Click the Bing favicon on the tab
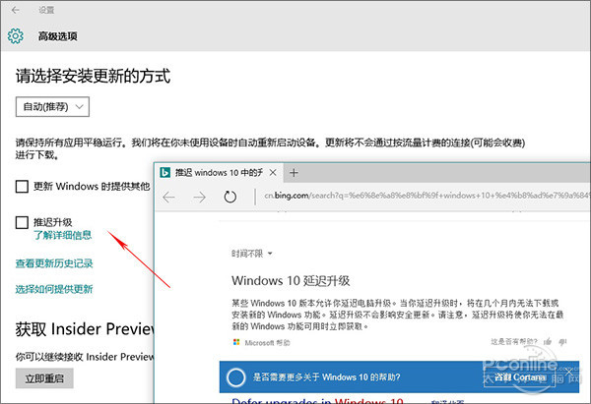This screenshot has width=591, height=404. coord(164,173)
